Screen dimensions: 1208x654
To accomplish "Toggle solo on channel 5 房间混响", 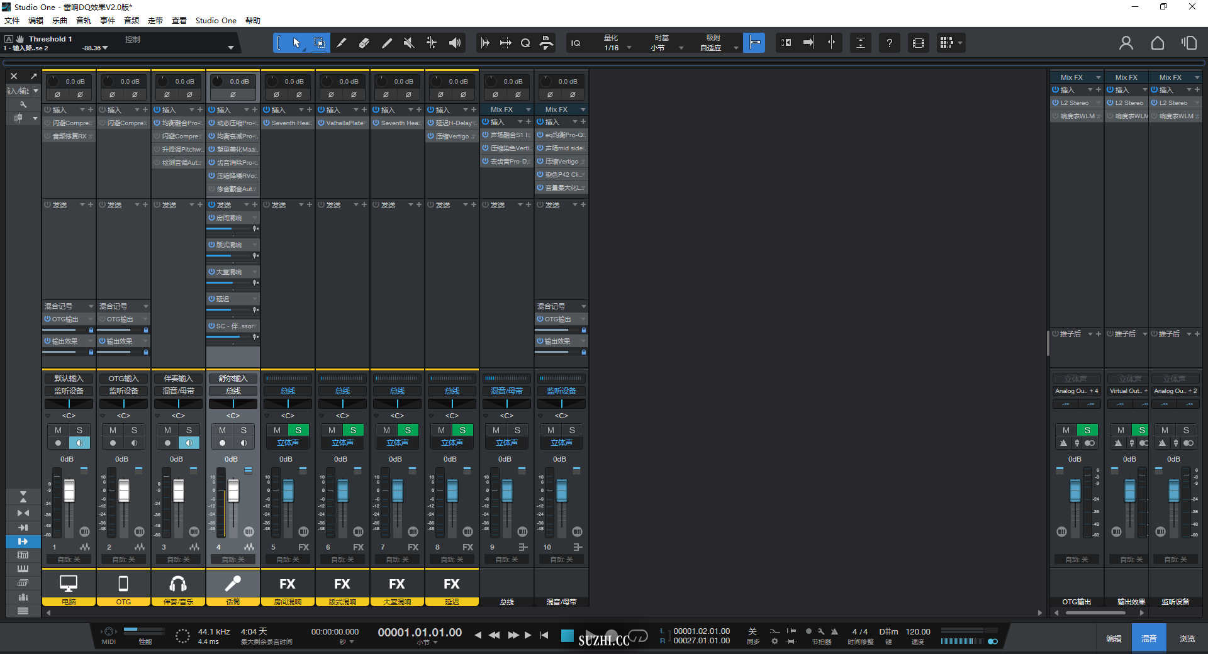I will click(298, 430).
